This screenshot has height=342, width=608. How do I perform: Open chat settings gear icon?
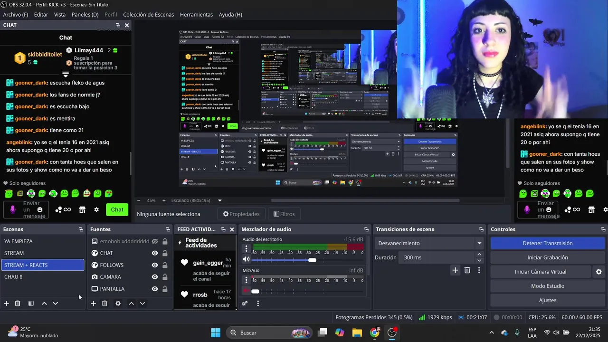[x=96, y=209]
